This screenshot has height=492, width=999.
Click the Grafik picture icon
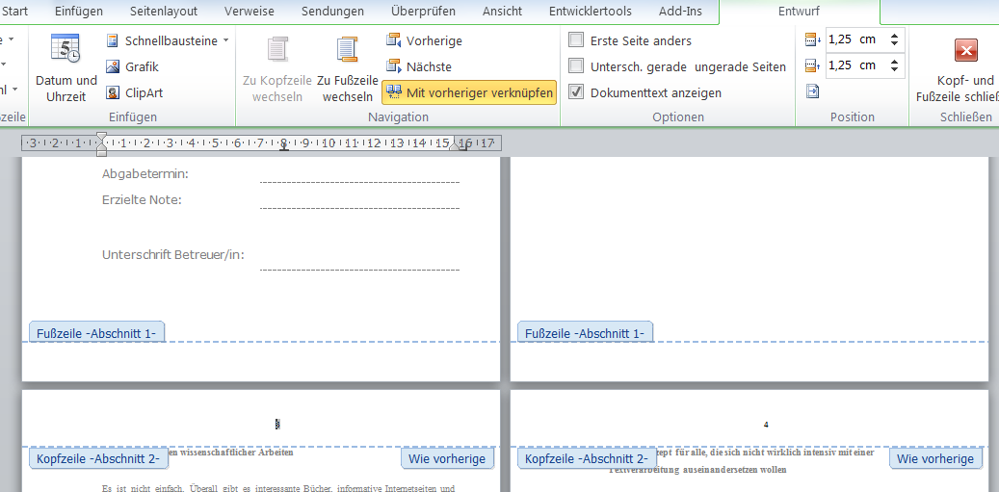113,66
